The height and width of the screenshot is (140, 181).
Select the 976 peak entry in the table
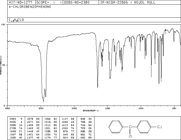point(69,131)
